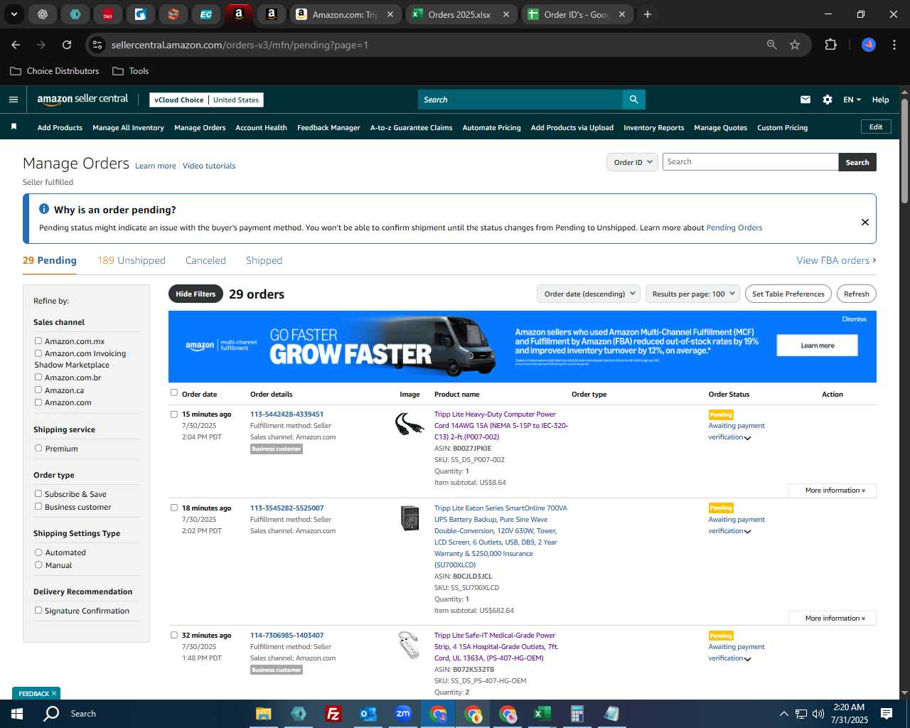Bookmark this page with the star icon
The width and height of the screenshot is (910, 728).
[795, 45]
